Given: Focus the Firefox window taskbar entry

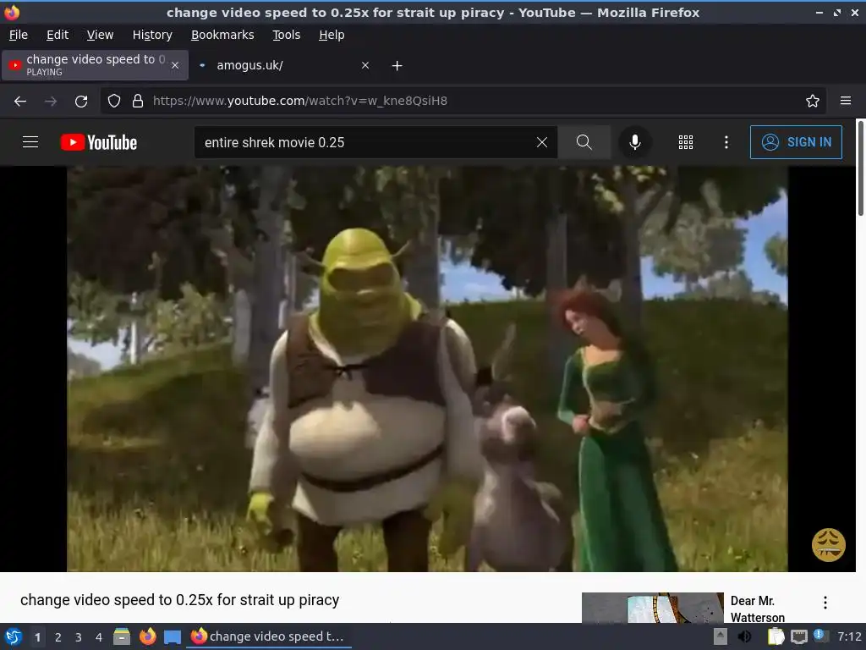Looking at the screenshot, I should point(269,636).
